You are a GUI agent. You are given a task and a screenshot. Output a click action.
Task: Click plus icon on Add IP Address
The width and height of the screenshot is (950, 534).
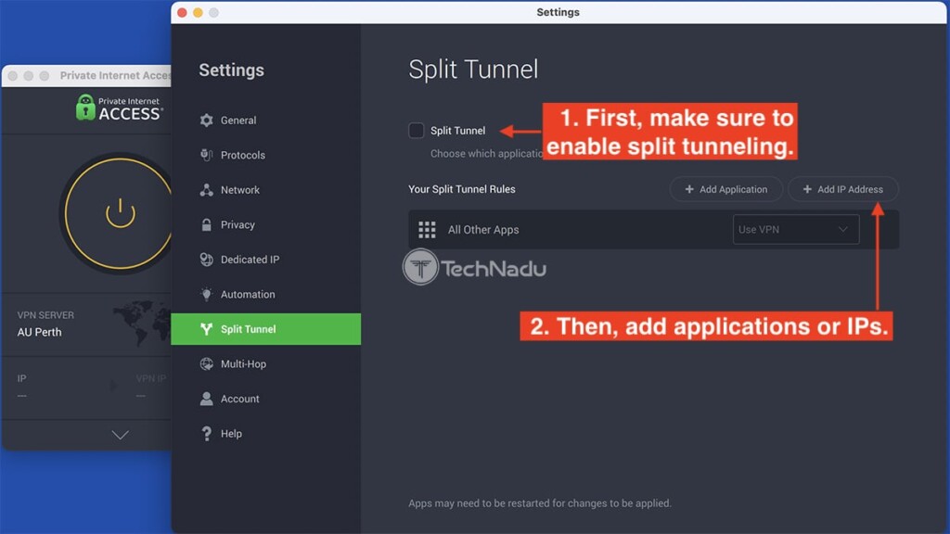tap(807, 189)
